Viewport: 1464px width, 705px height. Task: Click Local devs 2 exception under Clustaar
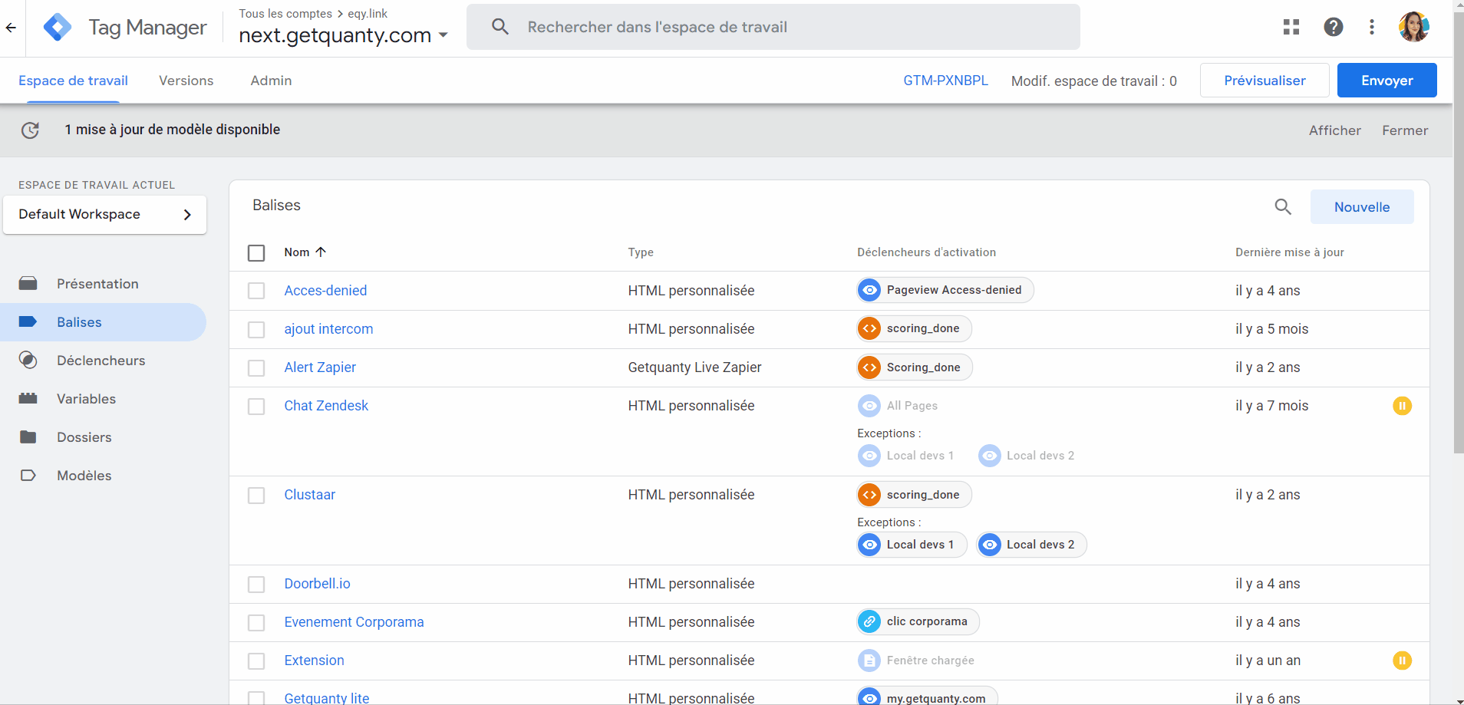pyautogui.click(x=1031, y=545)
